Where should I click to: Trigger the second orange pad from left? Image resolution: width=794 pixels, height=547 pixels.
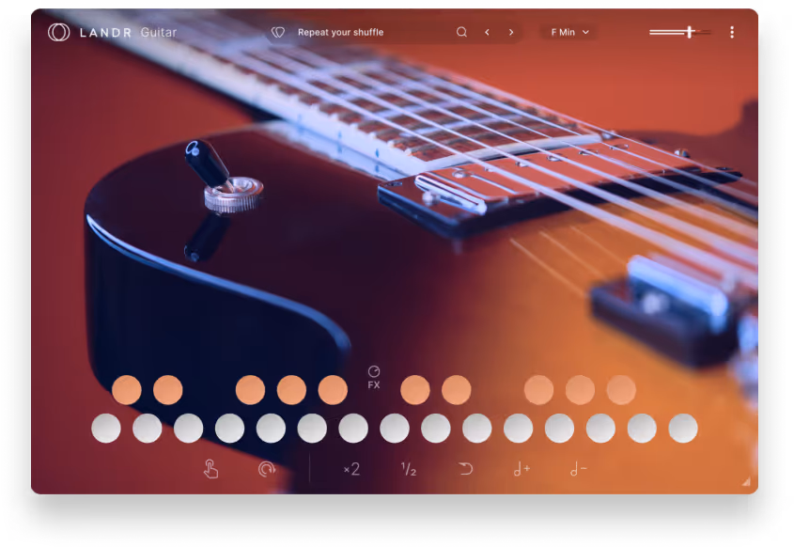point(167,390)
